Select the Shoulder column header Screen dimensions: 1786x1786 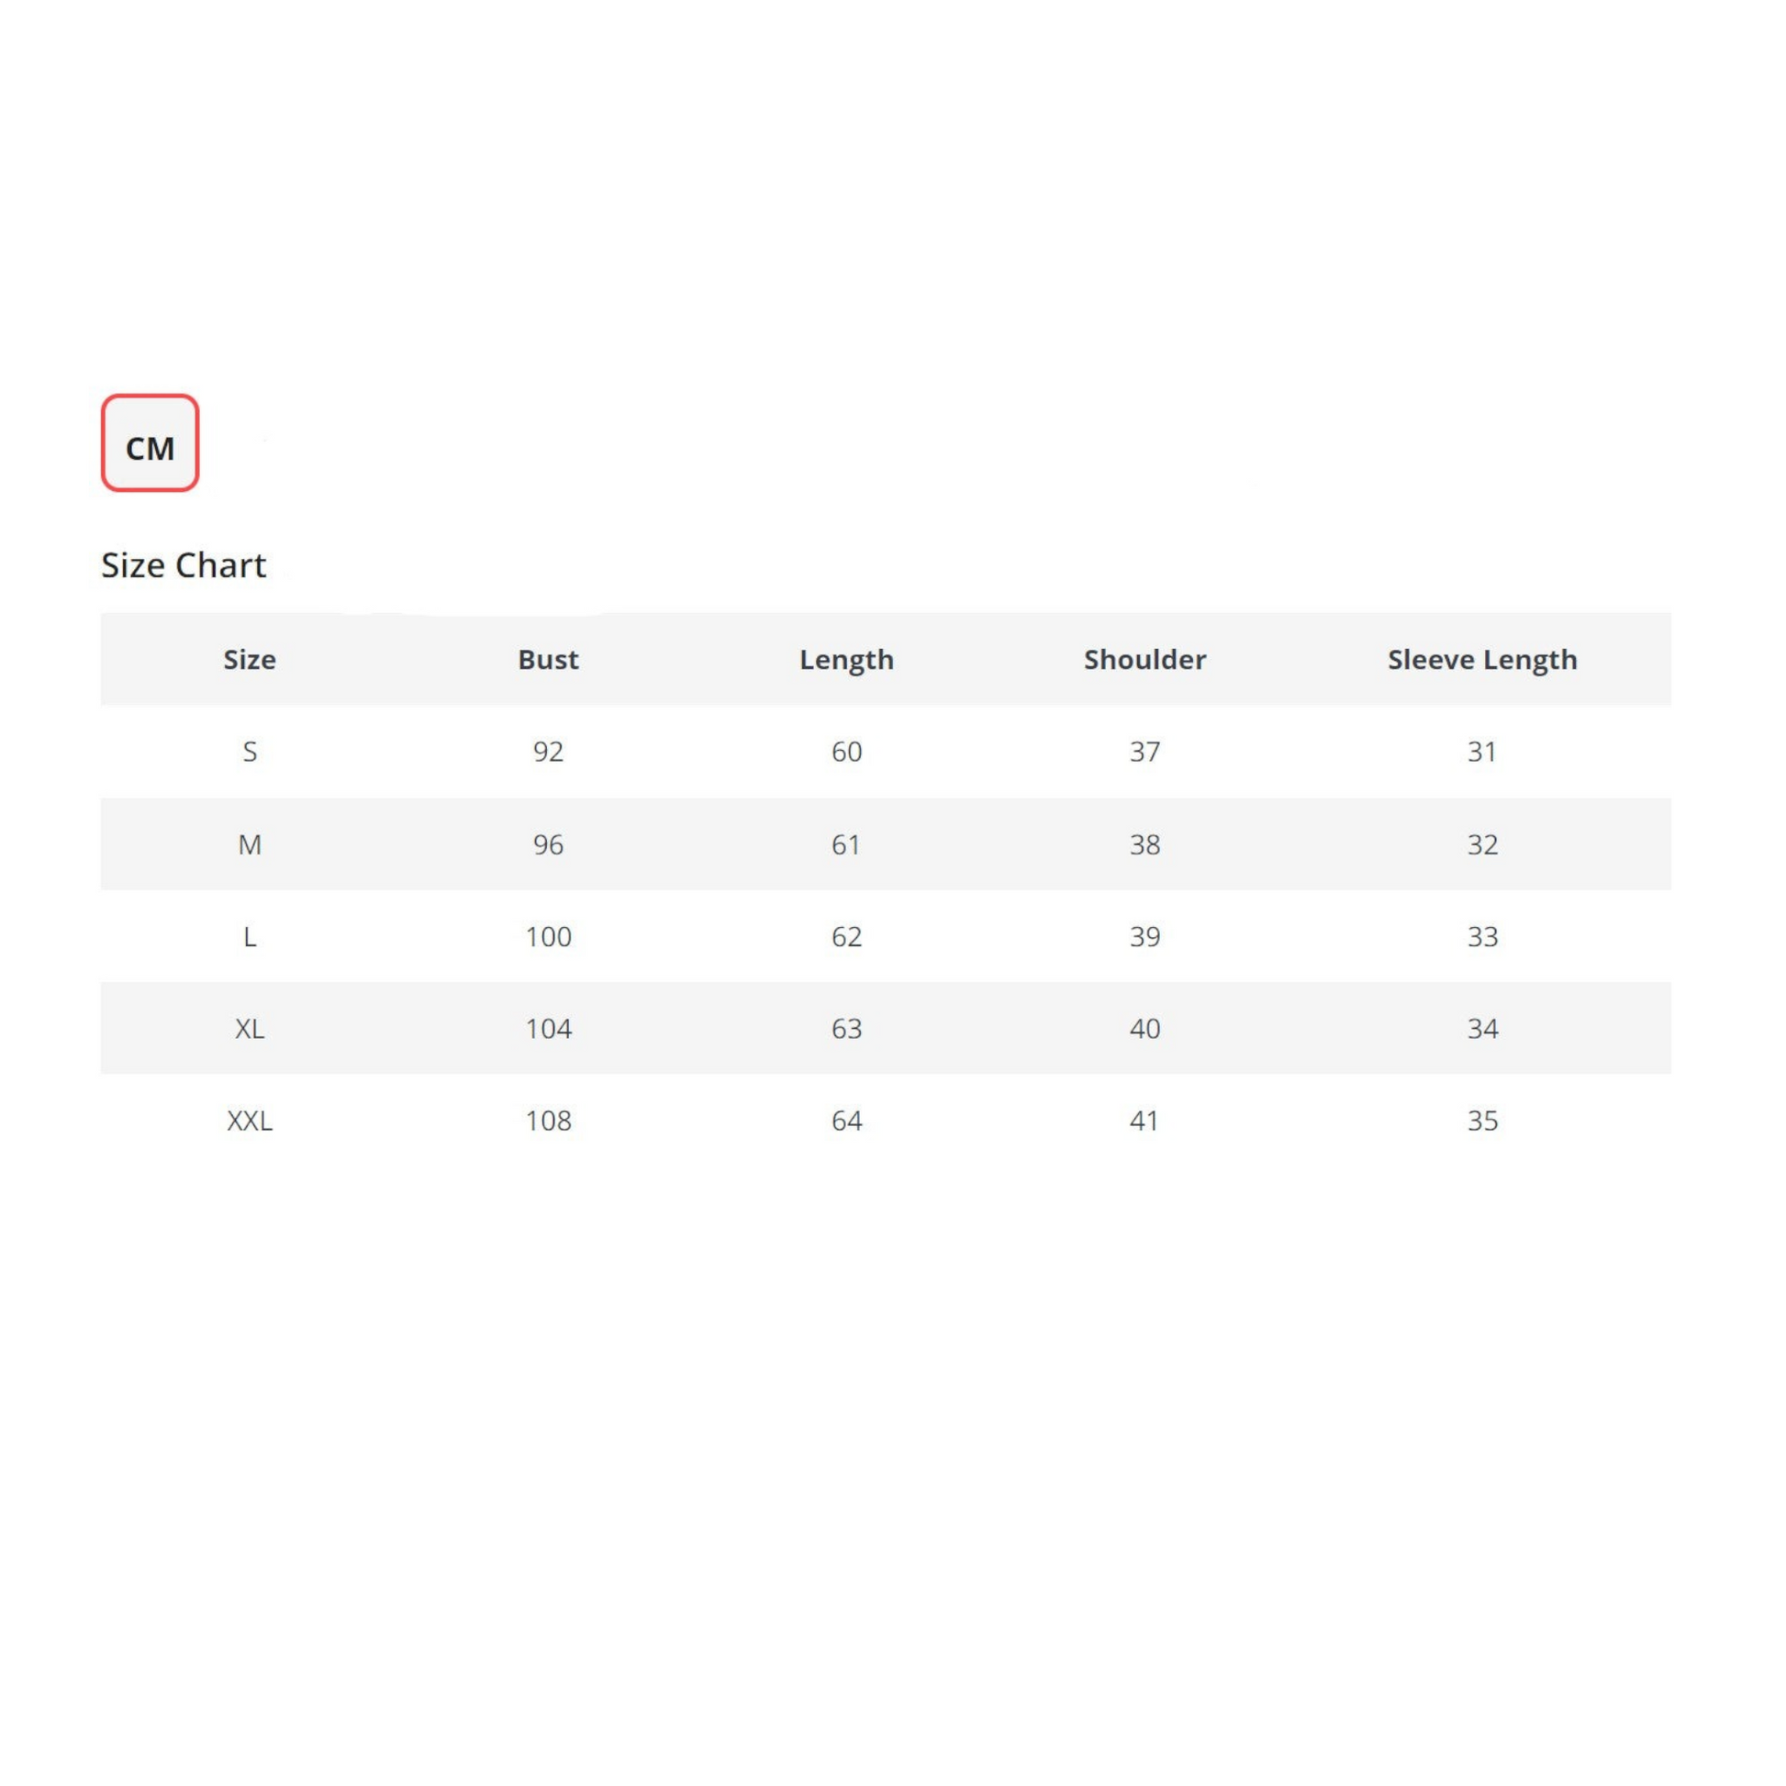(x=1144, y=659)
